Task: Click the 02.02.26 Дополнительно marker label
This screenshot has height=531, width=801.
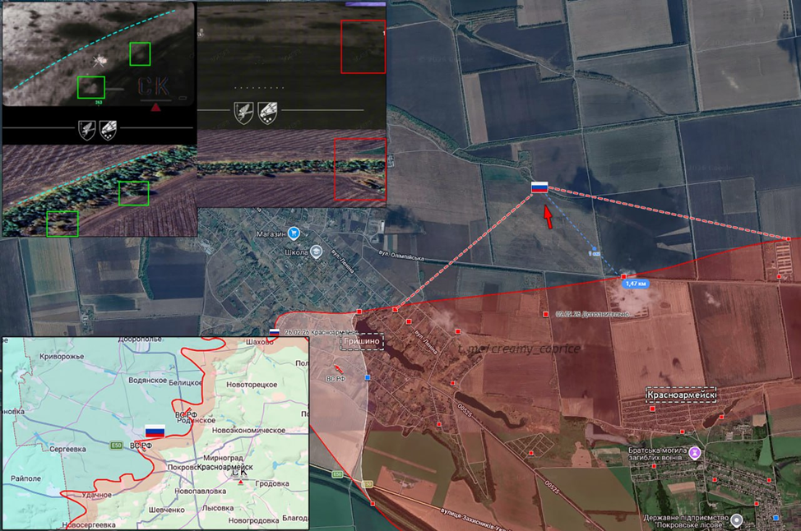Action: 592,314
